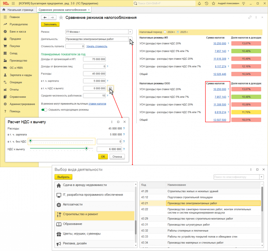Click the Заполнить button
Screen dimensions: 268x251
coord(50,24)
